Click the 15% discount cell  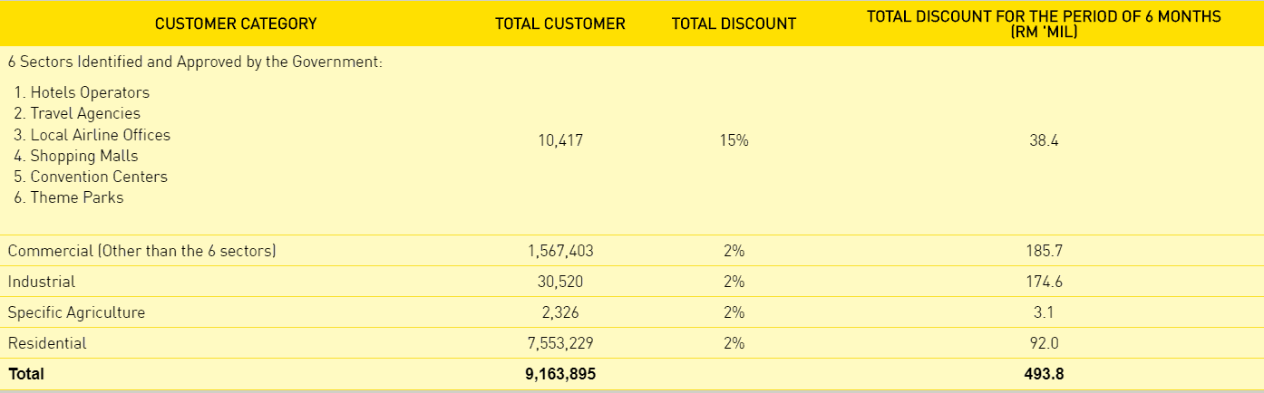pyautogui.click(x=734, y=141)
